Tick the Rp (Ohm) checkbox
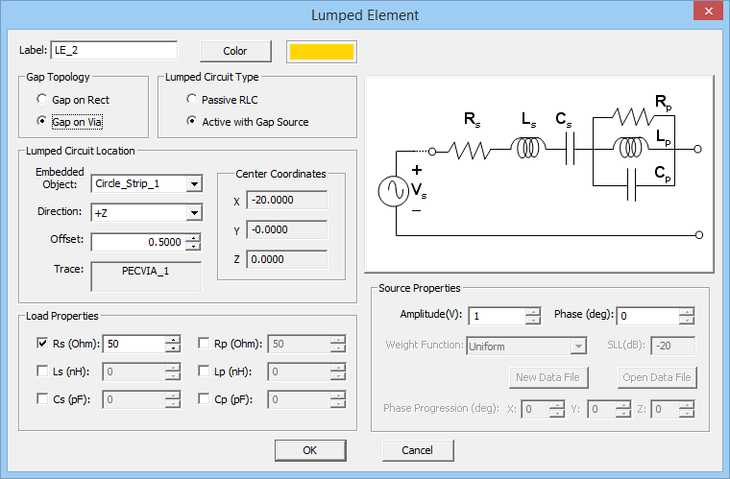 click(x=204, y=343)
